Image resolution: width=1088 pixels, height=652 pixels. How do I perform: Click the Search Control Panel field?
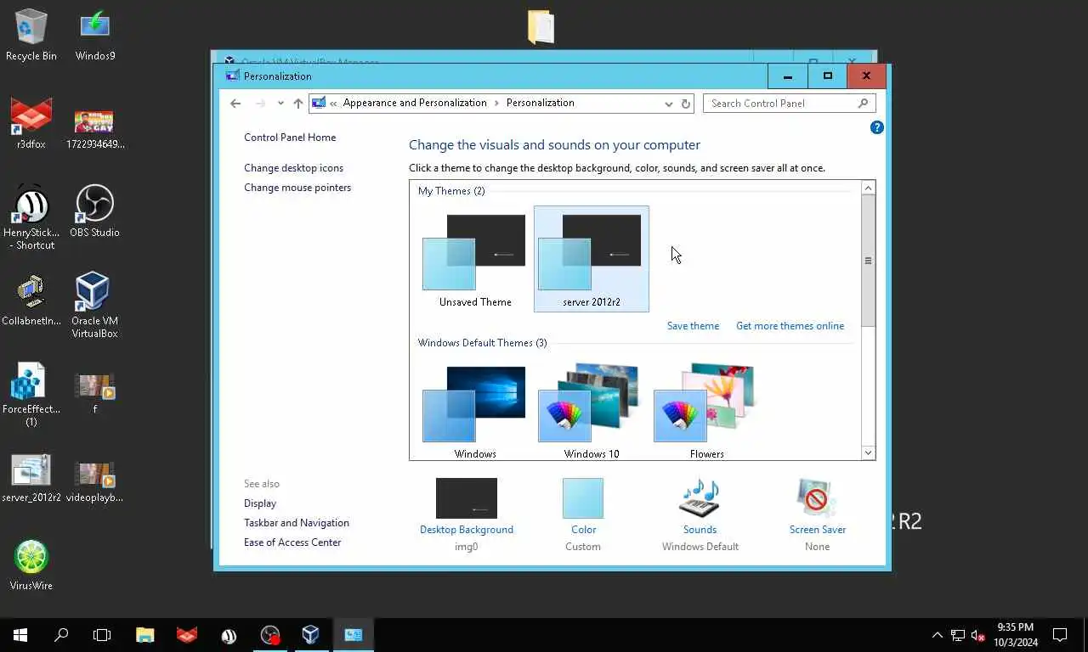[790, 104]
